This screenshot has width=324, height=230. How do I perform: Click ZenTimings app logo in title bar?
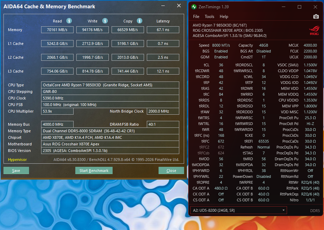194,7
